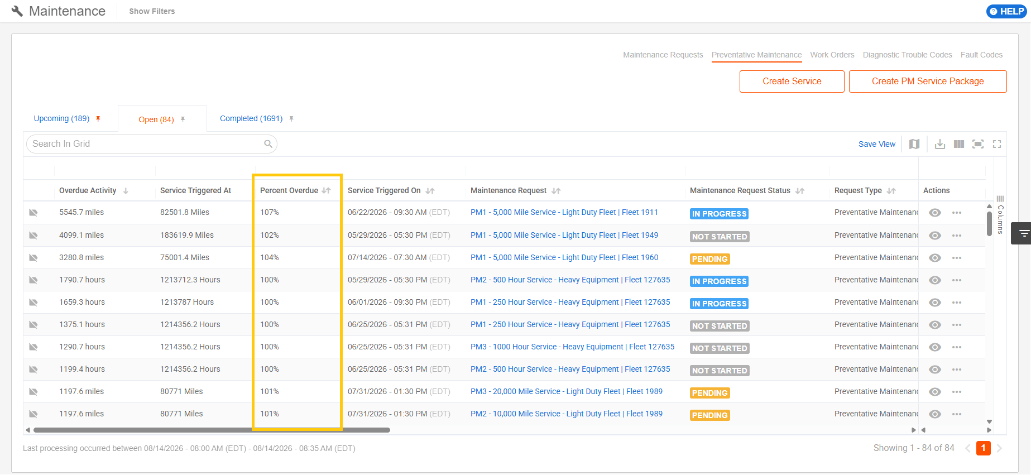Click eye icon in 1375.1 hours row
This screenshot has width=1031, height=475.
(935, 325)
